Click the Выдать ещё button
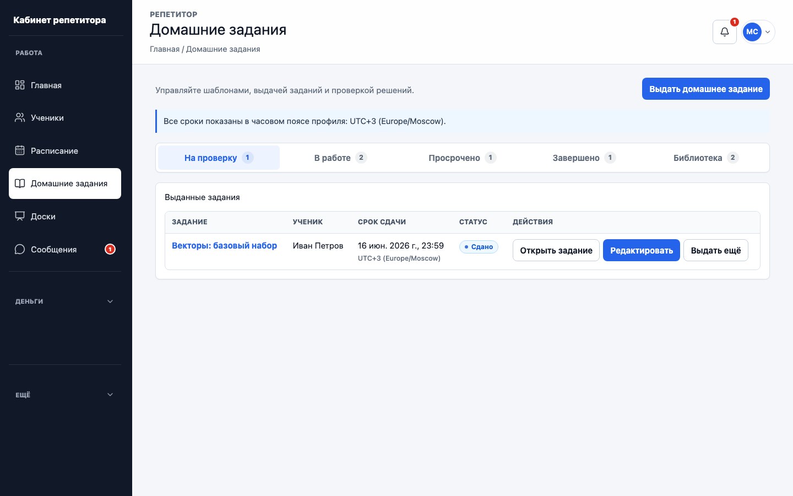This screenshot has width=793, height=496. point(716,250)
